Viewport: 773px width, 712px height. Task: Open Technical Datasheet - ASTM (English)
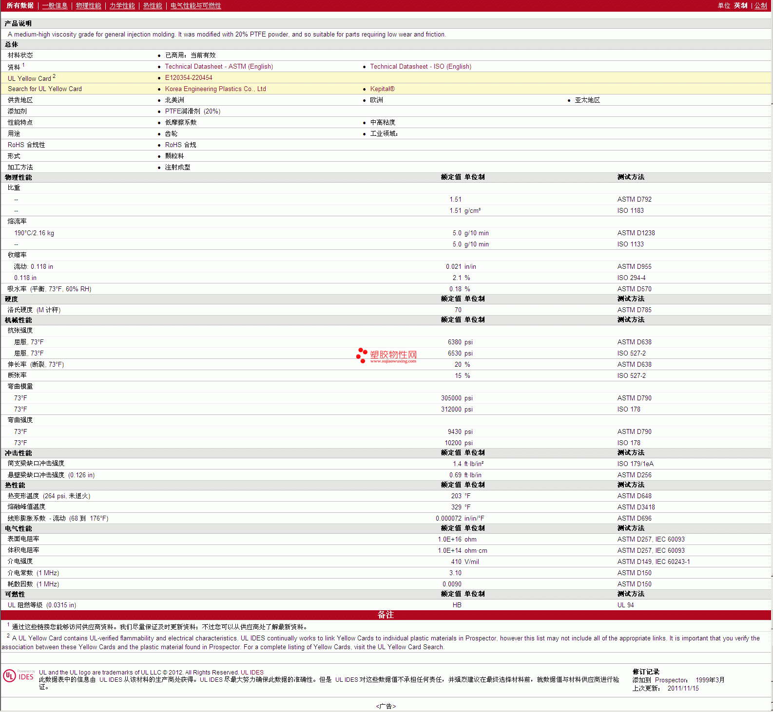tap(219, 67)
